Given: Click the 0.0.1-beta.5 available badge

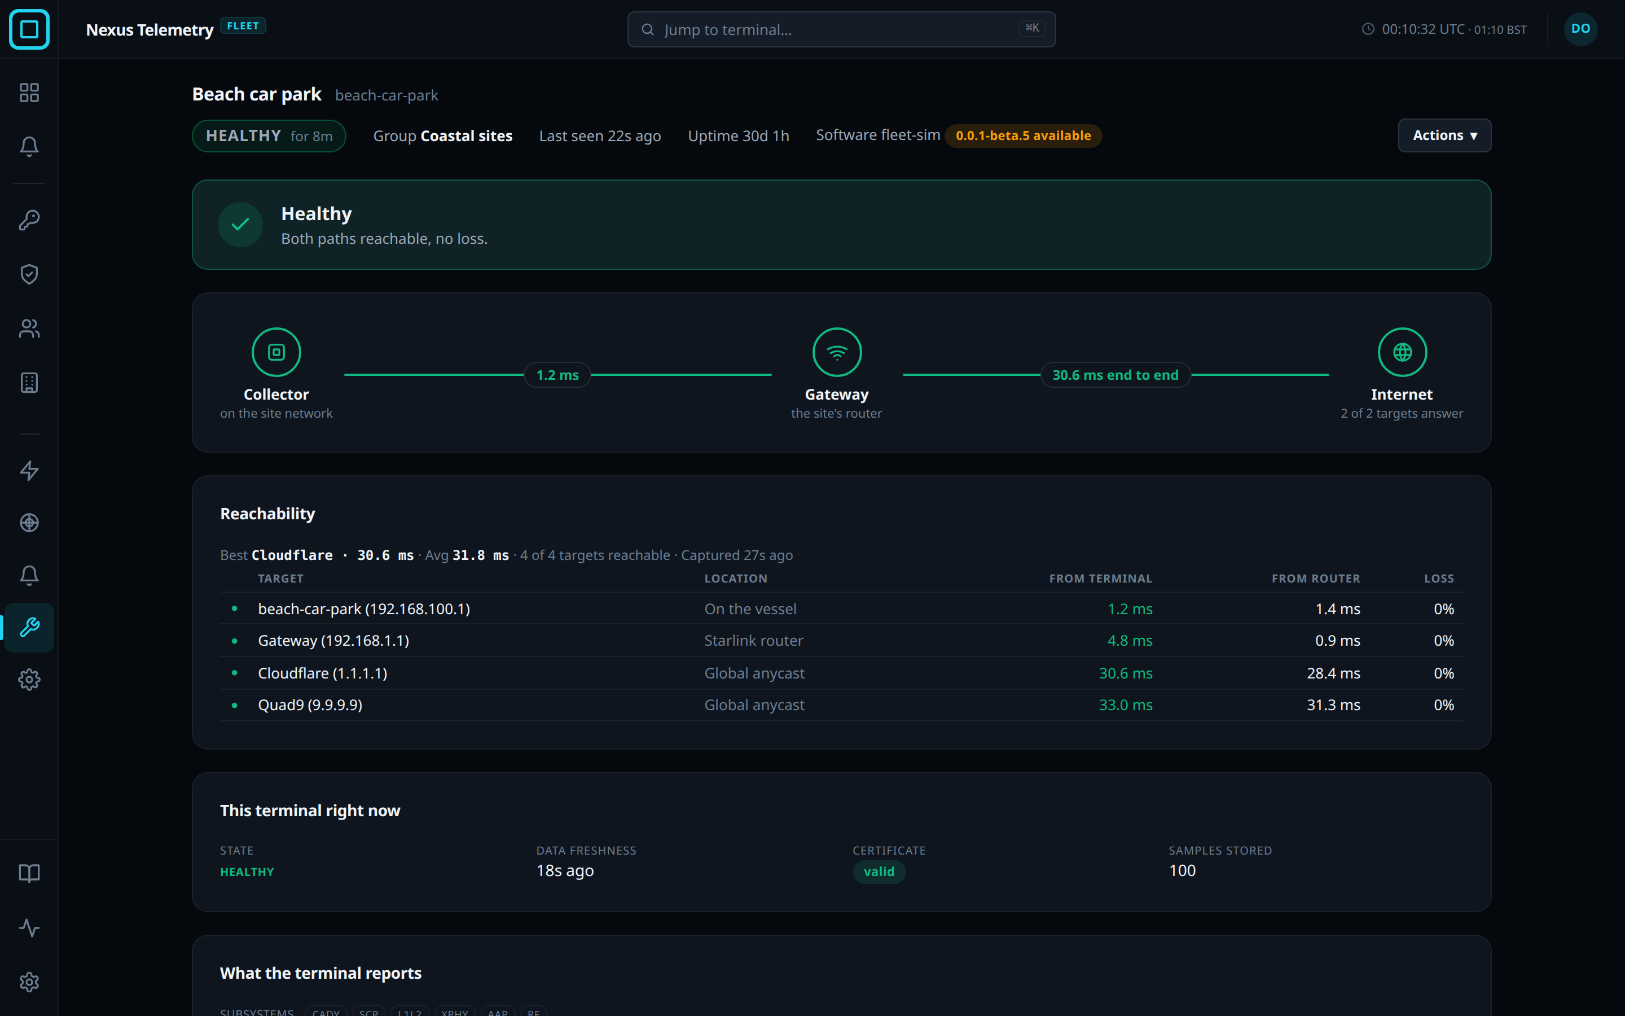Looking at the screenshot, I should (x=1024, y=135).
